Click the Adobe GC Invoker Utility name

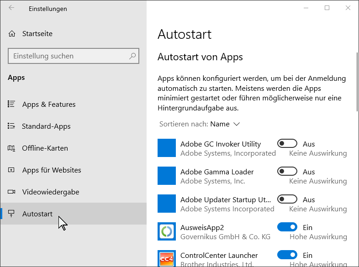pyautogui.click(x=221, y=144)
